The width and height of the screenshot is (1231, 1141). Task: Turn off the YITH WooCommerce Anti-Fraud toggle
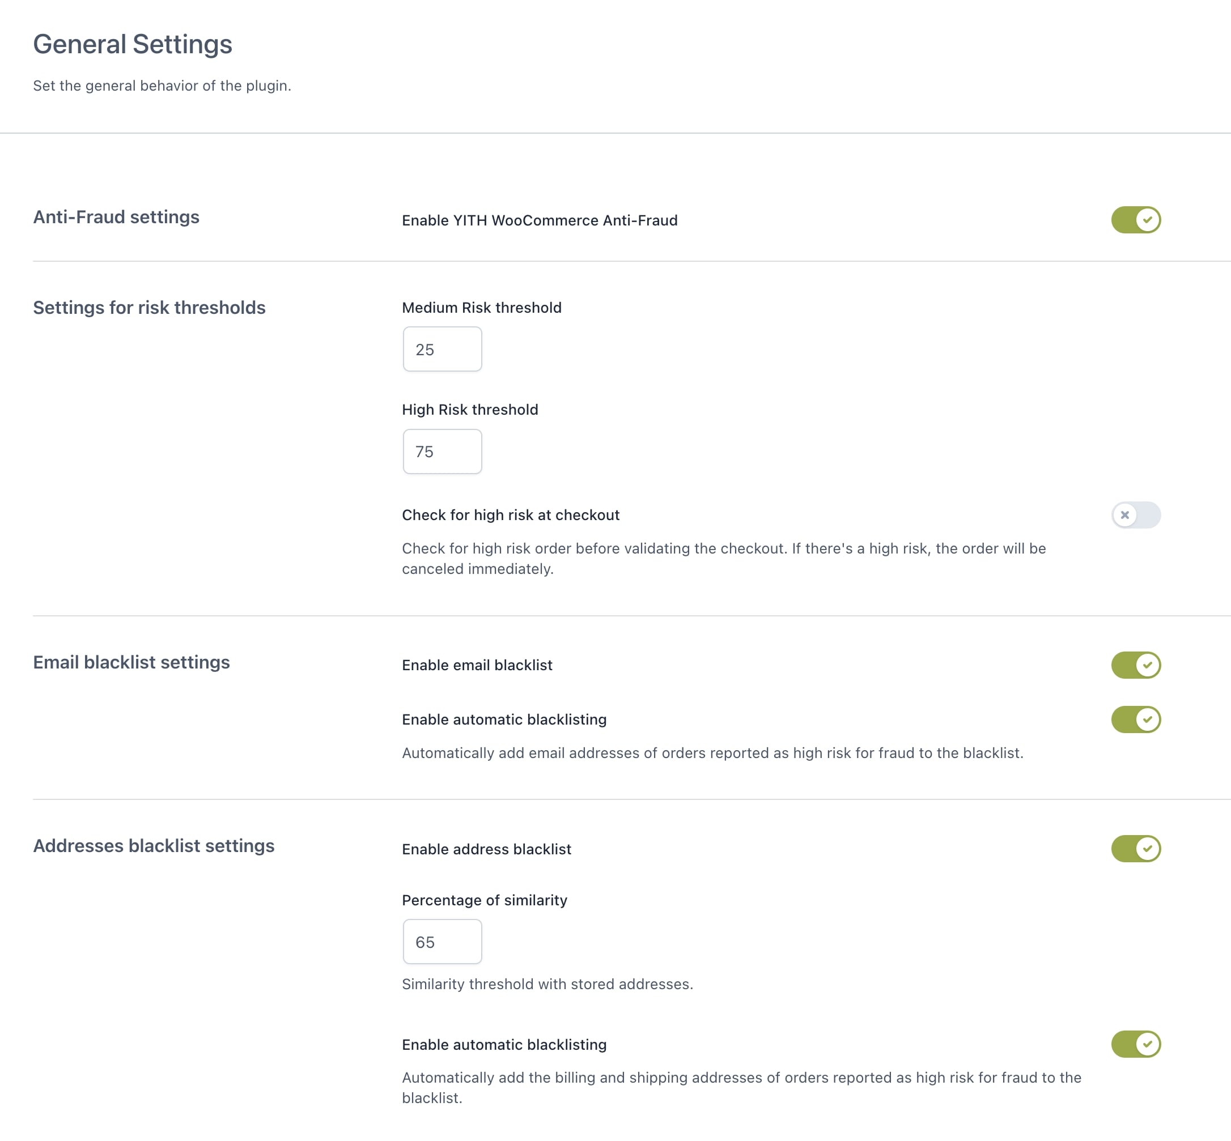tap(1135, 220)
